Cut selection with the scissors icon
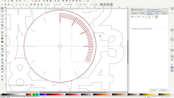 [36, 1]
